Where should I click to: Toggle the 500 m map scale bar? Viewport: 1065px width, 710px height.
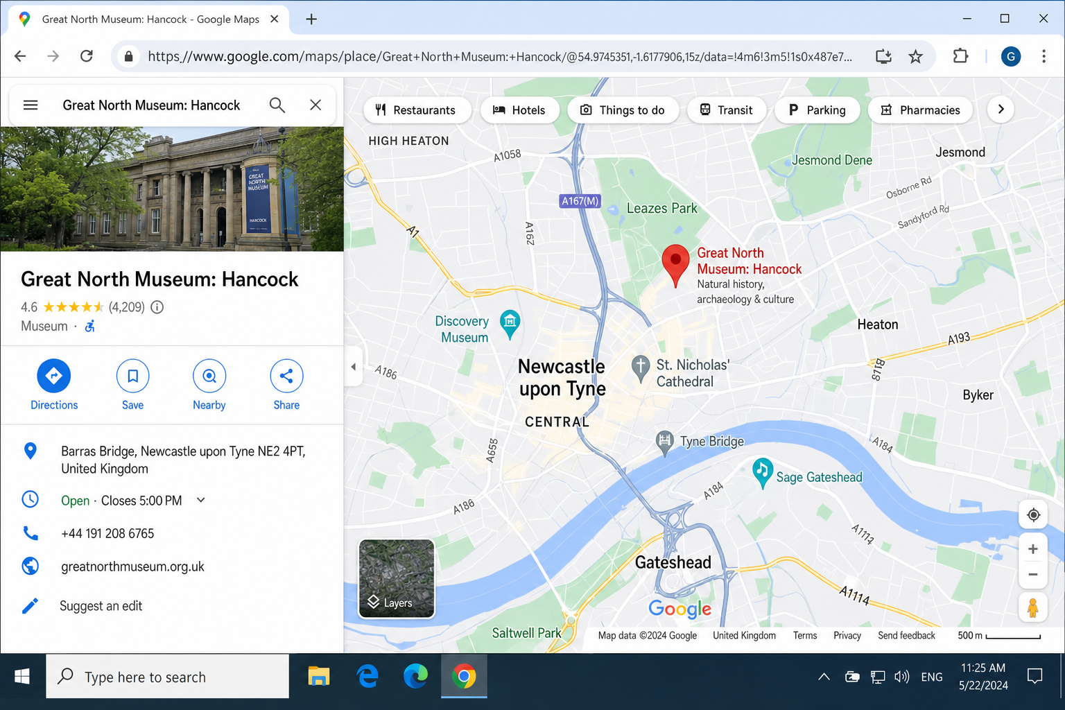(x=999, y=636)
